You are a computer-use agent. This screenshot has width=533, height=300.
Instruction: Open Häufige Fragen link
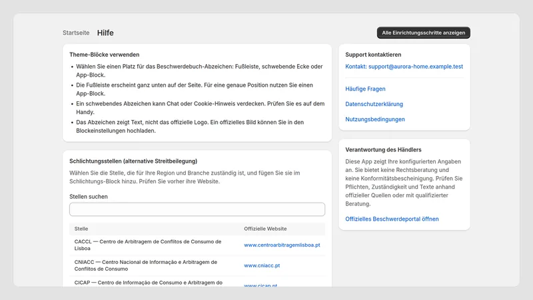pos(365,89)
